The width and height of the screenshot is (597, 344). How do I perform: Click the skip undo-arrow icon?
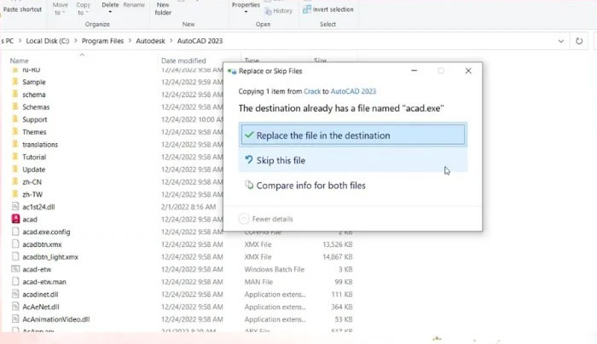tap(249, 159)
